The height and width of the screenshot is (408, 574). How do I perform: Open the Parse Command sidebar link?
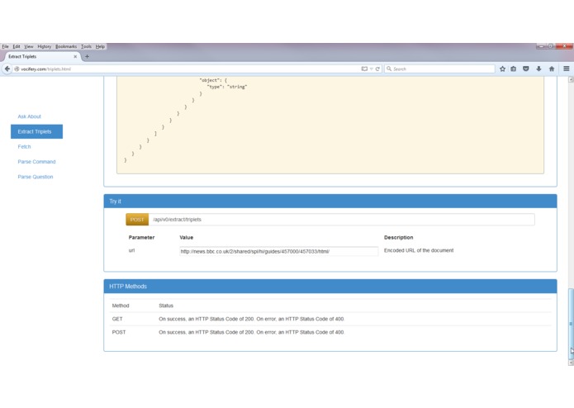[36, 162]
